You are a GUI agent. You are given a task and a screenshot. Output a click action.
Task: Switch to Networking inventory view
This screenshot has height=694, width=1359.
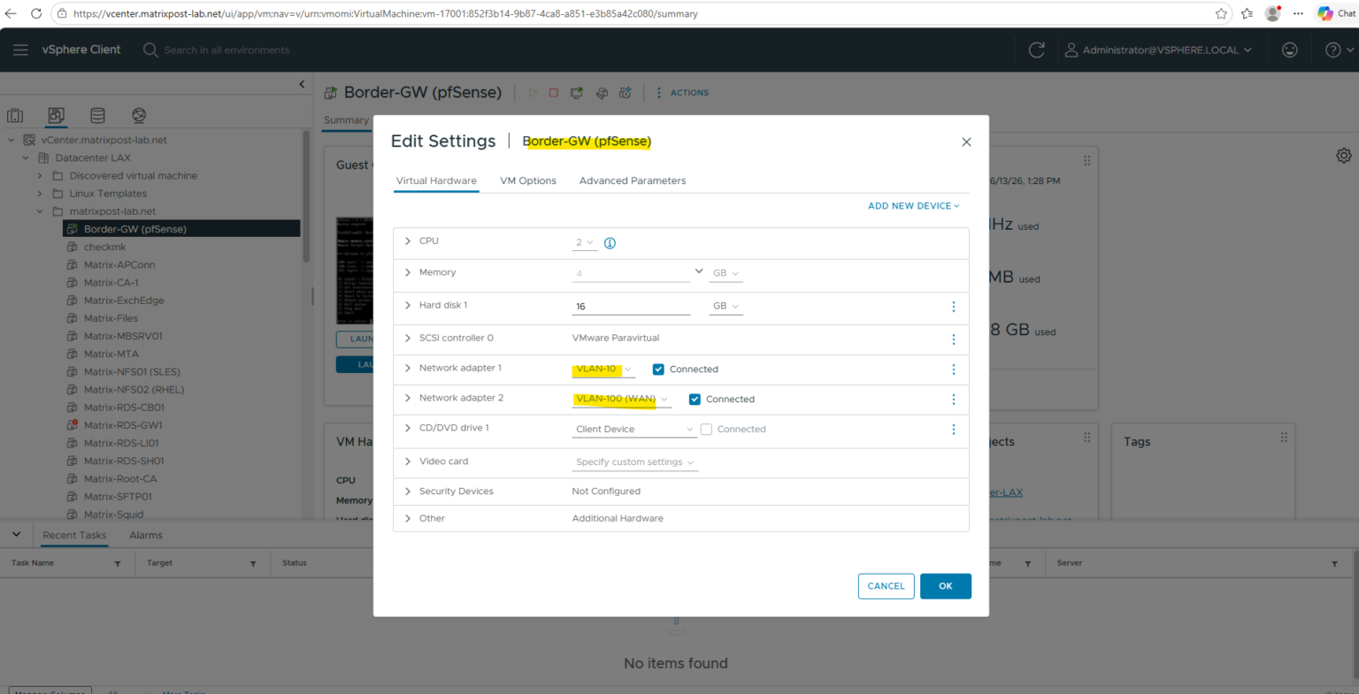tap(139, 115)
